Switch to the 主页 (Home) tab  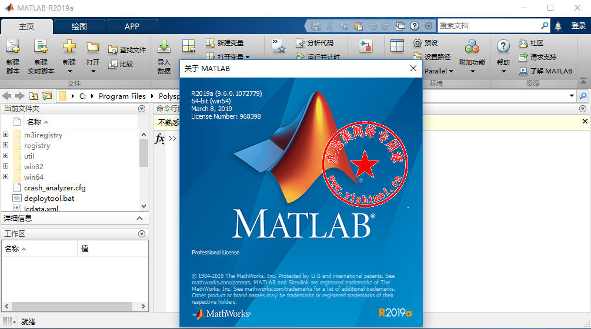[26, 26]
